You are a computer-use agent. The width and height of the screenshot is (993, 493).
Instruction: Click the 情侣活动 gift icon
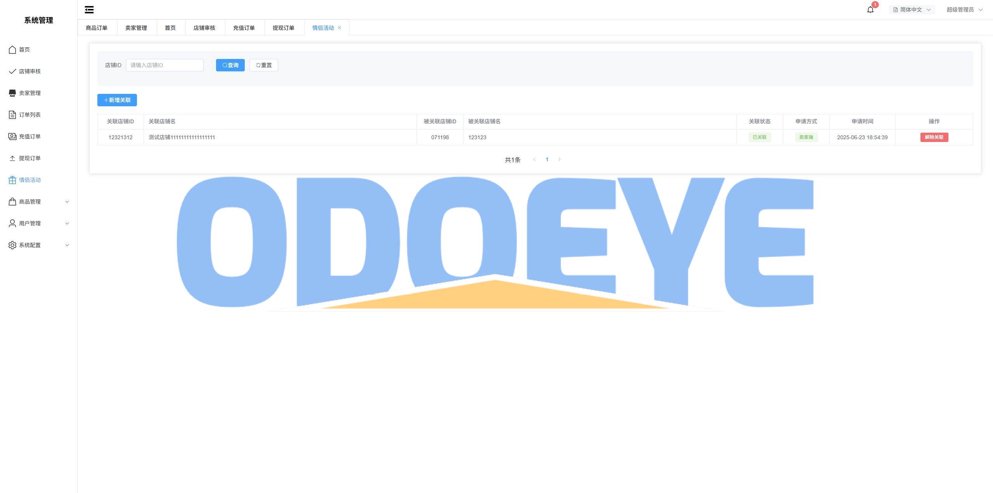(12, 180)
